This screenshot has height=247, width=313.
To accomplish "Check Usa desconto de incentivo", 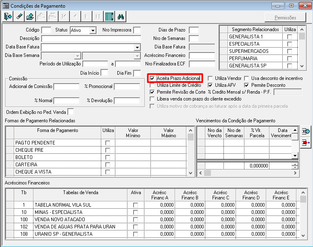I will 246,78.
